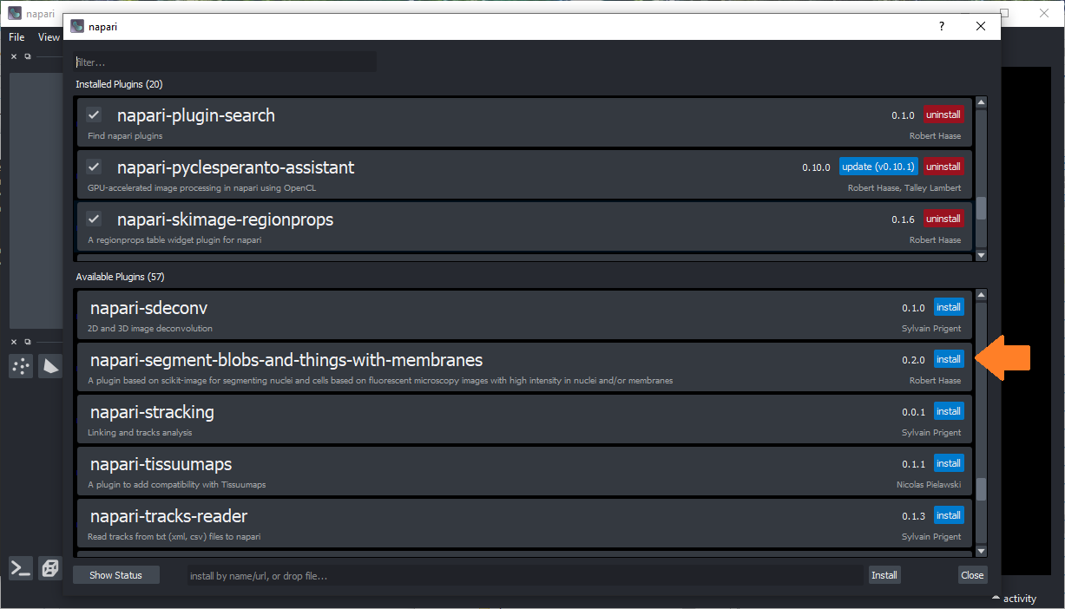The width and height of the screenshot is (1065, 609).
Task: Close the plugin dialog with the title bar X
Action: [x=981, y=27]
